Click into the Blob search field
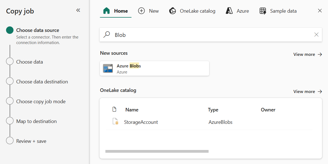 tap(209, 35)
